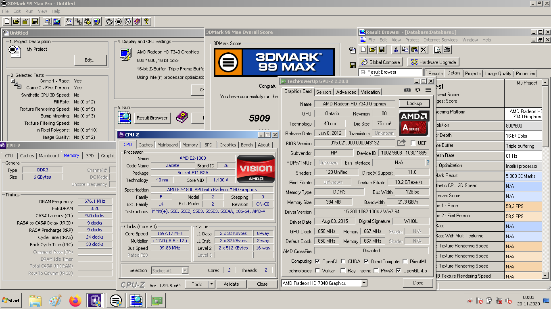This screenshot has height=309, width=551.
Task: Click the GPU-Z green card taskbar icon
Action: coord(156,301)
